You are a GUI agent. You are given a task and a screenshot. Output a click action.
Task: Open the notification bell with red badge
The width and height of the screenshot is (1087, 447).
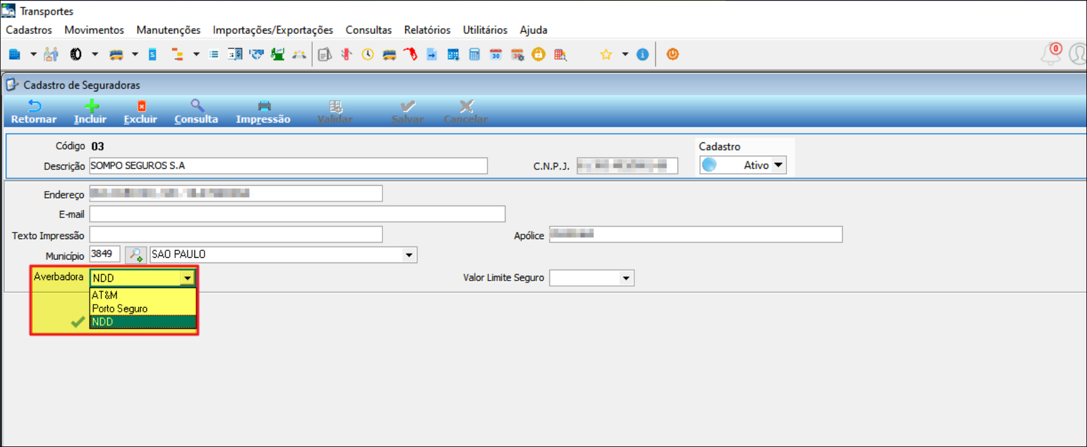[1051, 54]
